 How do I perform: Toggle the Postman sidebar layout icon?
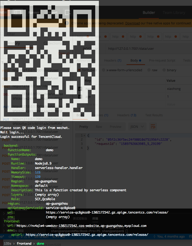[x=18, y=12]
